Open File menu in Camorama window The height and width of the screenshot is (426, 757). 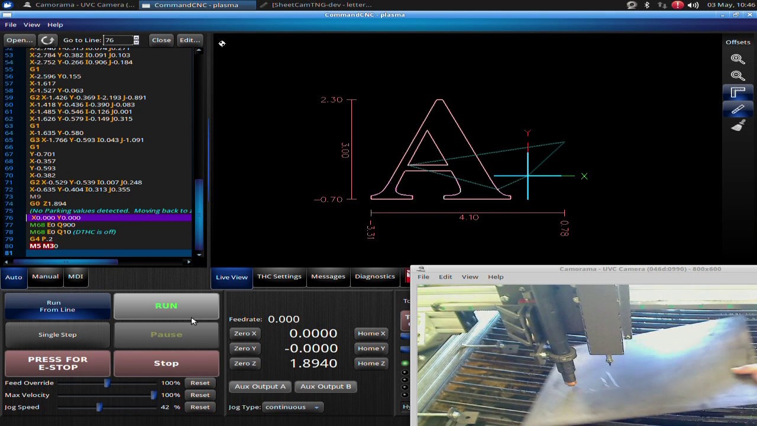click(423, 277)
